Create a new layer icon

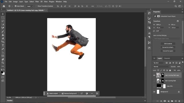tap(176, 101)
